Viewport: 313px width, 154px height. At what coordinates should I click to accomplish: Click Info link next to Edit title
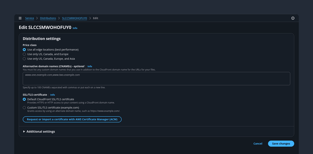point(75,28)
